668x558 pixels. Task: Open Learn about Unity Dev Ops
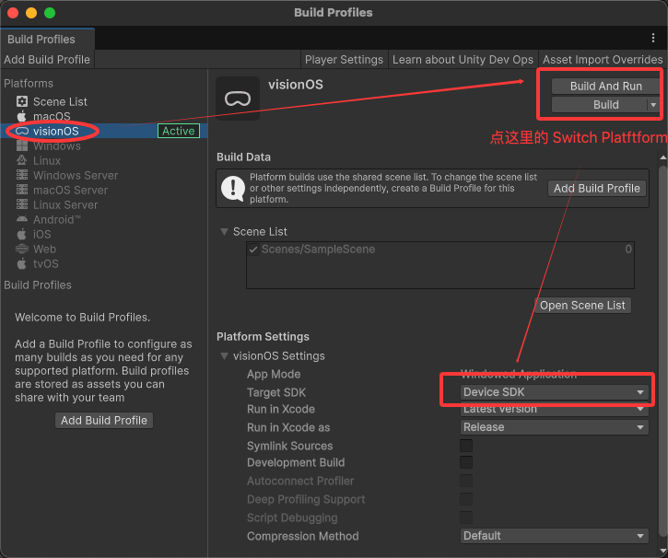(x=463, y=60)
